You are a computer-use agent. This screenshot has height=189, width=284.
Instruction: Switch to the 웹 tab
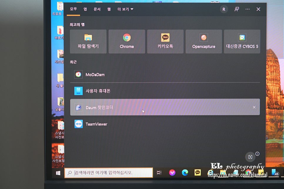(x=109, y=9)
